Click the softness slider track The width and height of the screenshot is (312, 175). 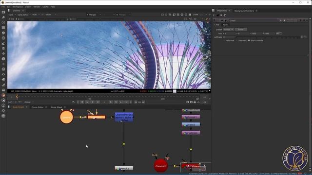coord(268,37)
